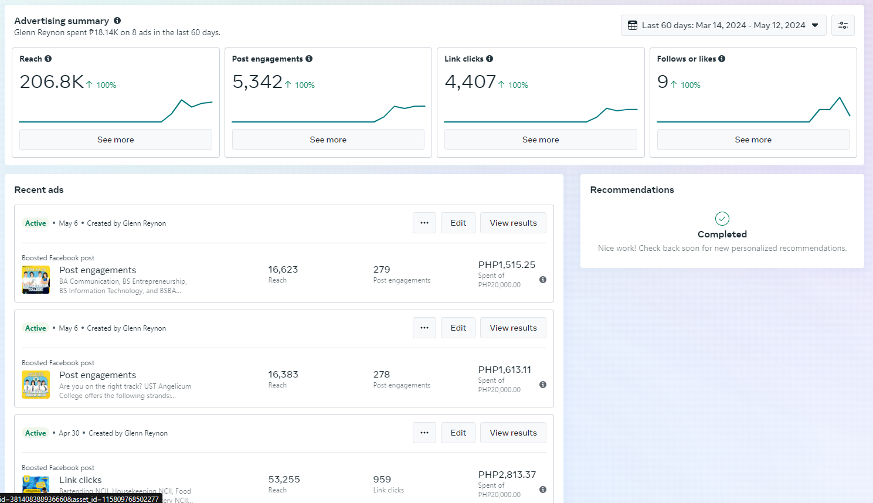Click the Follows or likes trend chart
This screenshot has width=873, height=503.
coord(753,109)
